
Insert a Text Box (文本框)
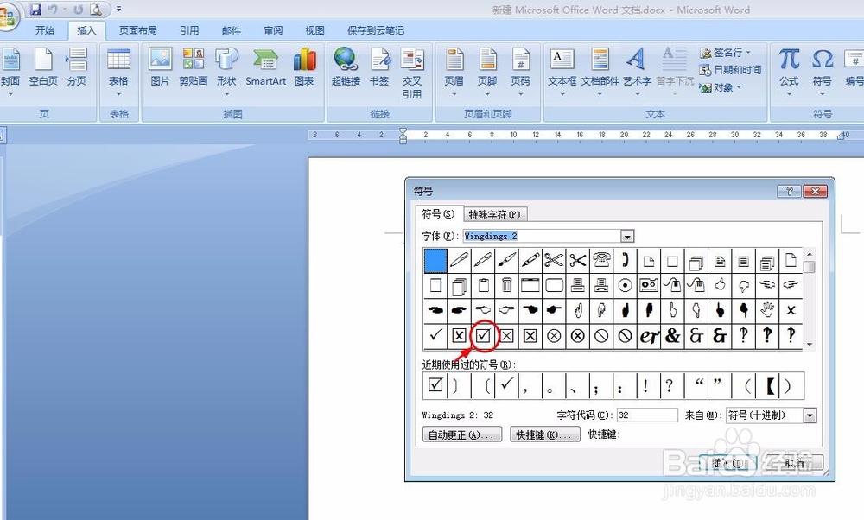(x=562, y=72)
